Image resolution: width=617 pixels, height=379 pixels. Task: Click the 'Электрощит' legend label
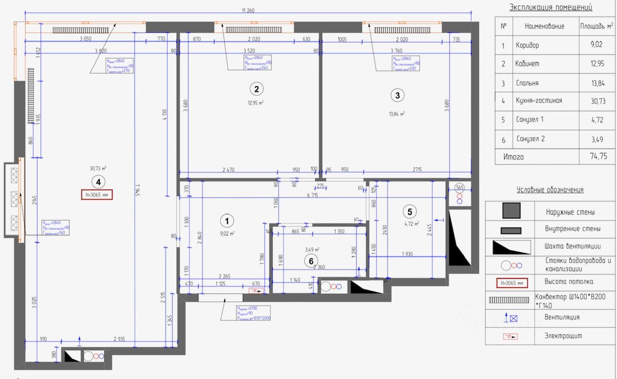tap(563, 336)
